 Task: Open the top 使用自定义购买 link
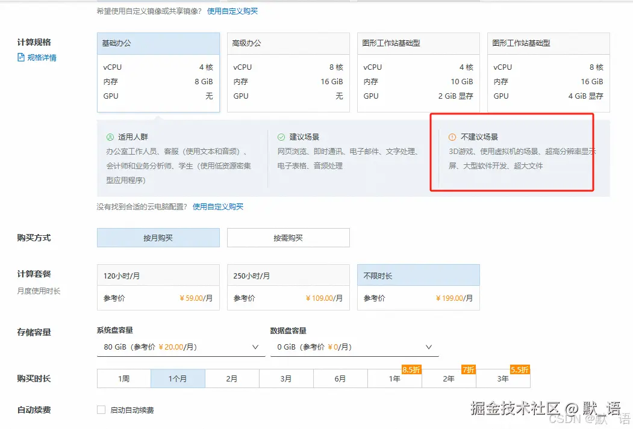231,11
